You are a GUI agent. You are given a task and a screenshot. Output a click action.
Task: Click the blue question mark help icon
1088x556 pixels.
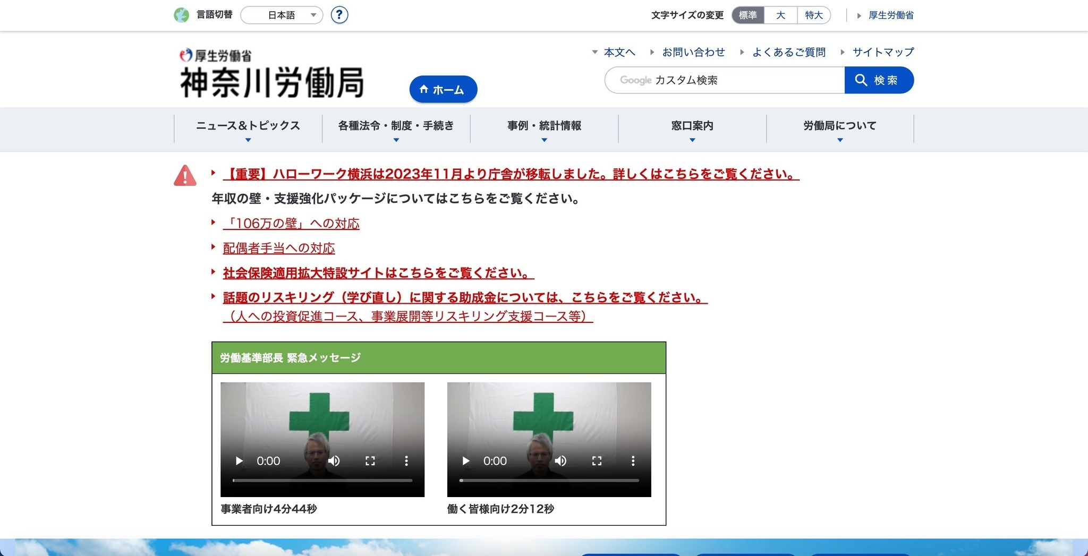click(339, 15)
